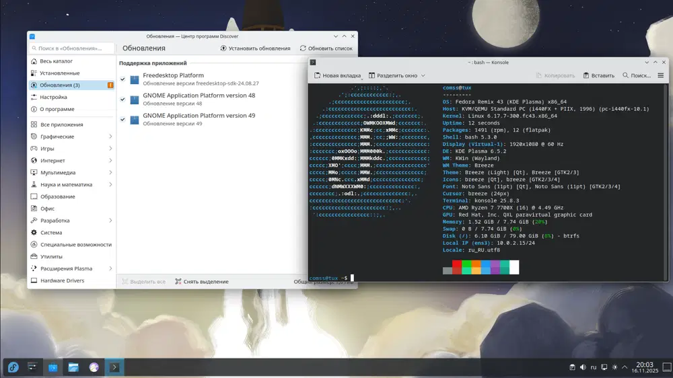Open the clipboard tray icon
The width and height of the screenshot is (673, 378).
[572, 367]
